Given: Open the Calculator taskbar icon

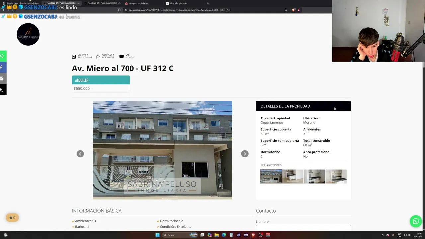Looking at the screenshot, I should [x=231, y=235].
